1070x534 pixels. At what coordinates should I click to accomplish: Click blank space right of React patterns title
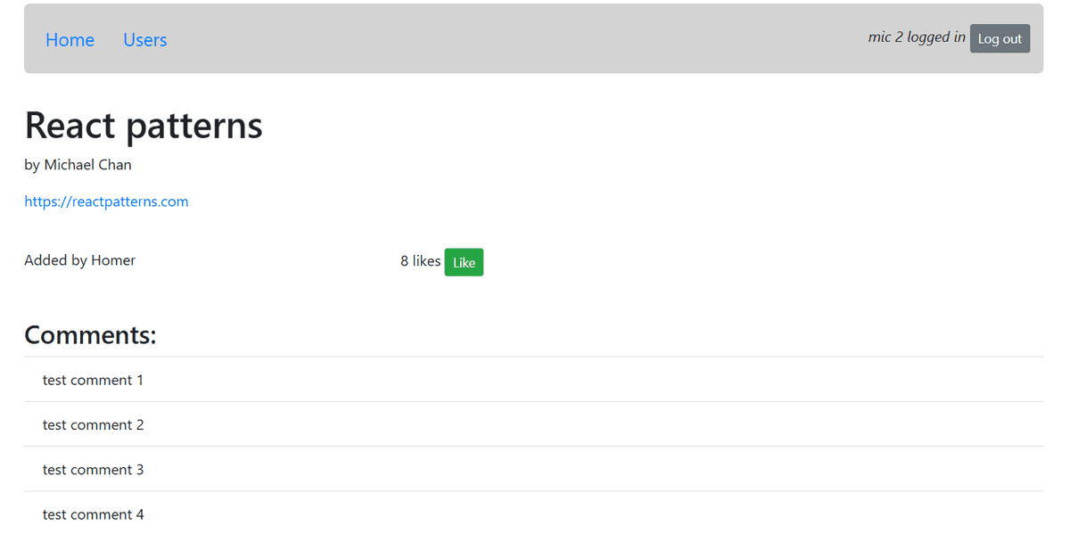tap(624, 126)
